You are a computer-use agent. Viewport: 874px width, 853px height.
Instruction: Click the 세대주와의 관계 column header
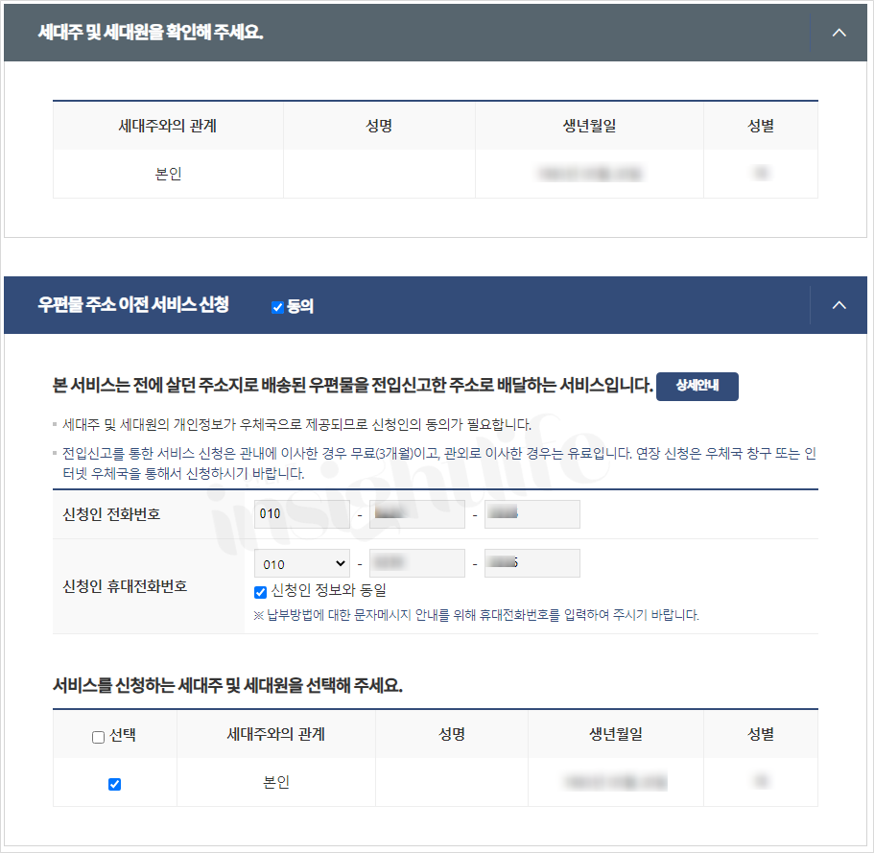pos(168,125)
